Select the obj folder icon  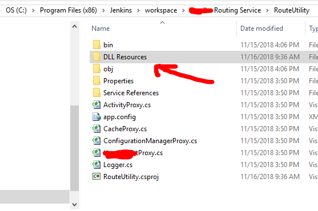tap(96, 68)
